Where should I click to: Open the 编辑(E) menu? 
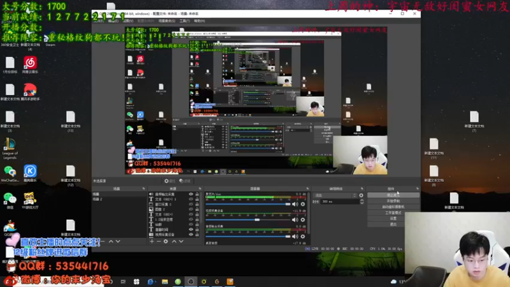tap(113, 21)
